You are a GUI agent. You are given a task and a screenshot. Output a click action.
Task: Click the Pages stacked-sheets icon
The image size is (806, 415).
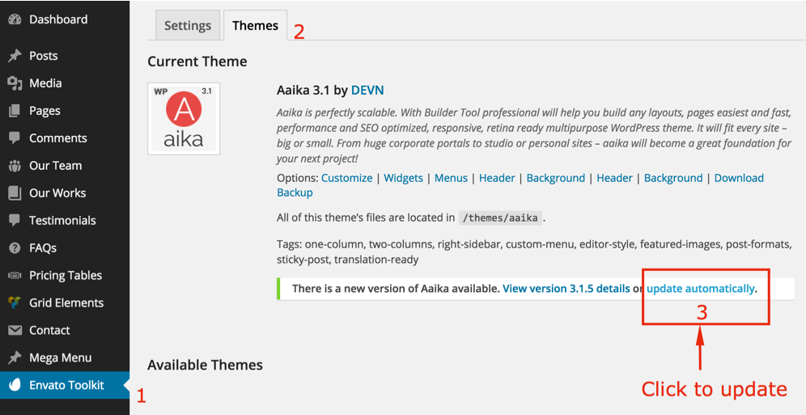point(15,111)
